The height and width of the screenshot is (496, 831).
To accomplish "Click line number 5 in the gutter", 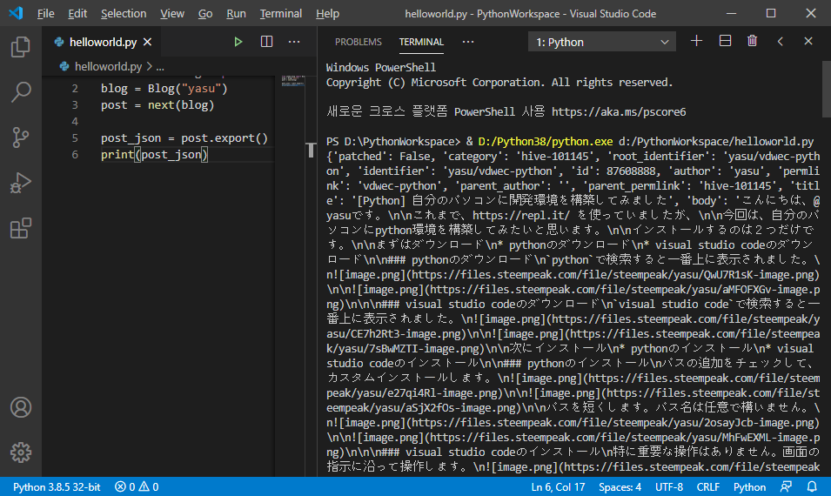I will point(75,137).
